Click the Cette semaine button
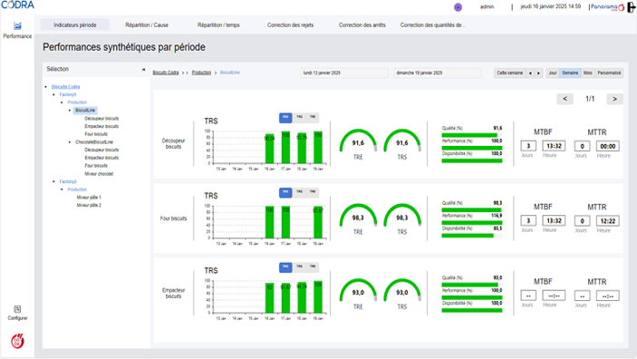This screenshot has height=359, width=637. click(509, 73)
